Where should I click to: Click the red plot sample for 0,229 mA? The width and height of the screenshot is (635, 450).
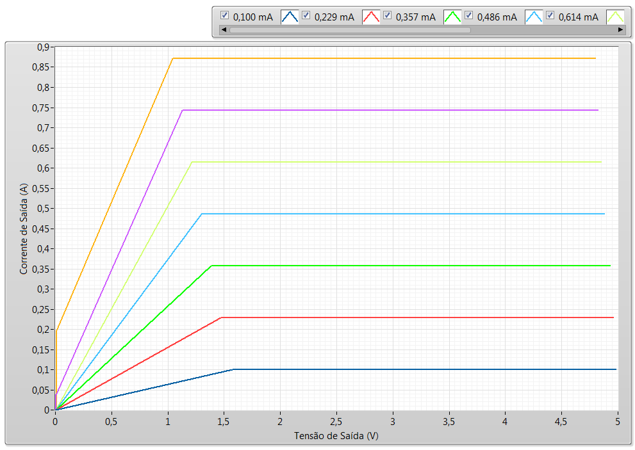click(x=372, y=17)
